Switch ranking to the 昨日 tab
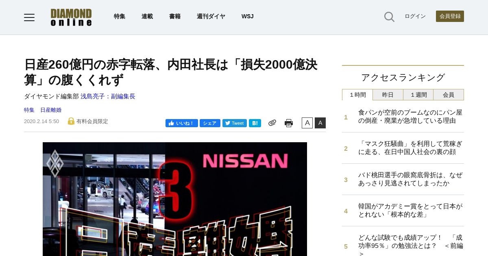Image resolution: width=488 pixels, height=256 pixels. [x=388, y=95]
